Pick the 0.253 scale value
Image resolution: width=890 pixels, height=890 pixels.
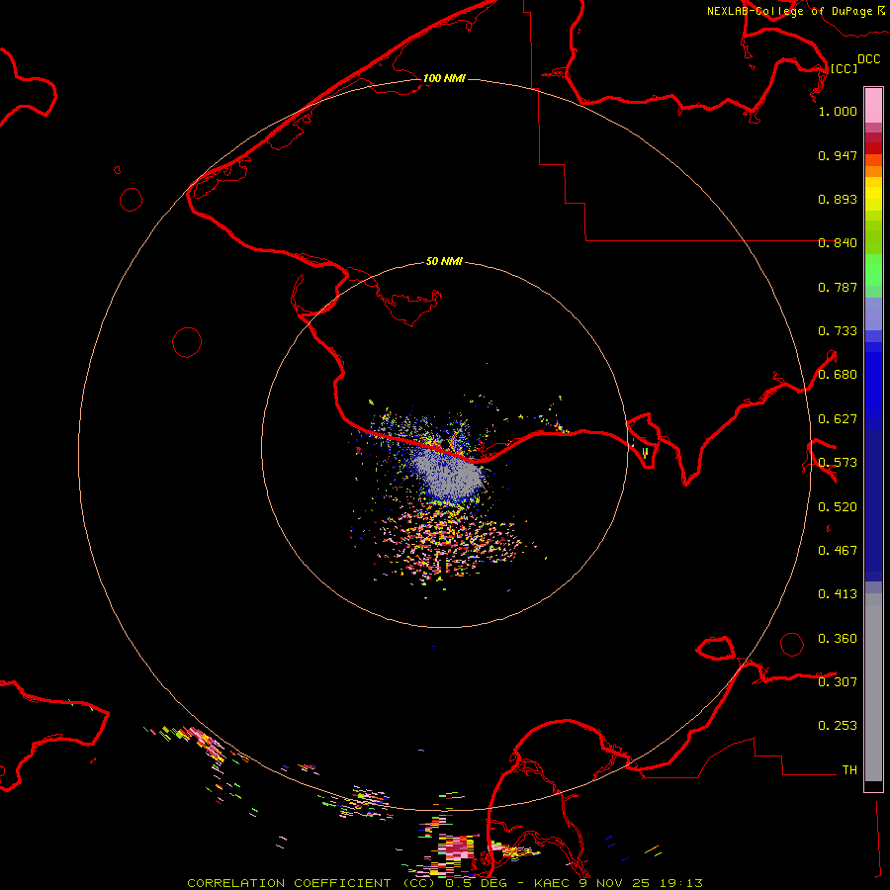click(x=838, y=726)
